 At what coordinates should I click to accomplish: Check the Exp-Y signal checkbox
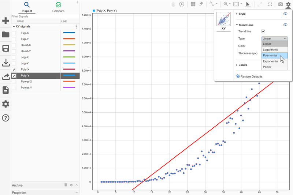point(14,39)
